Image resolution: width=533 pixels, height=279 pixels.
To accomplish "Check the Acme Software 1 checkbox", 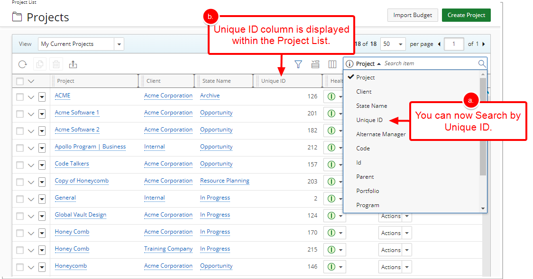I will click(x=20, y=114).
